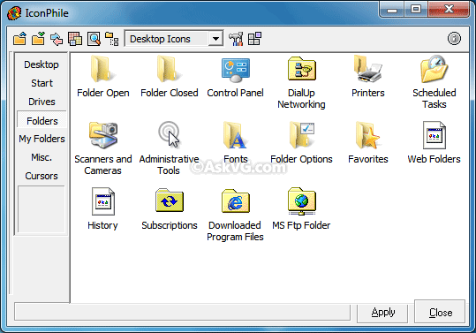
Task: Click the empty preview box under Cursors
Action: [x=42, y=209]
